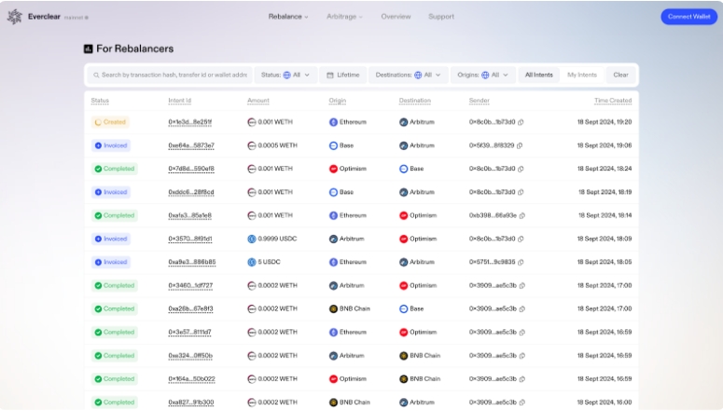Click the Connect Wallet button
Image resolution: width=723 pixels, height=411 pixels.
688,17
